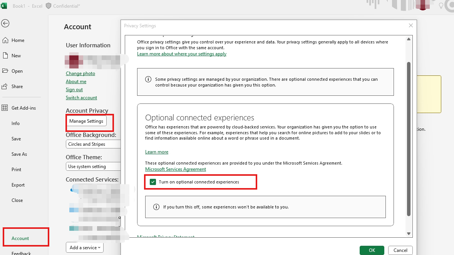This screenshot has width=454, height=255.
Task: Click the User Information heading
Action: 88,45
